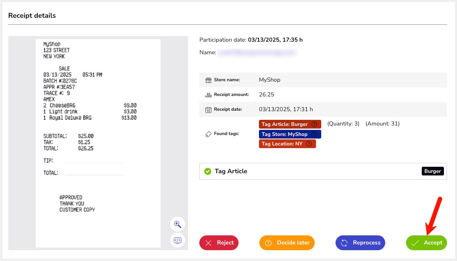Click the icon beside Receipt amount
This screenshot has width=457, height=261.
208,95
